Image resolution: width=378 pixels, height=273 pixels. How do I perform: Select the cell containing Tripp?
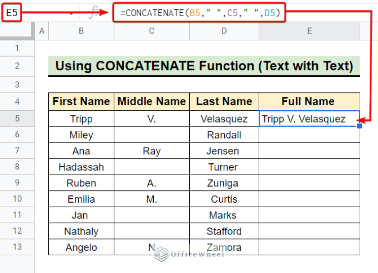pos(81,119)
